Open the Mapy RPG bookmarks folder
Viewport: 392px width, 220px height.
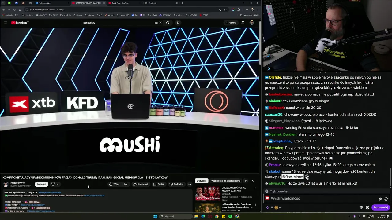[123, 15]
